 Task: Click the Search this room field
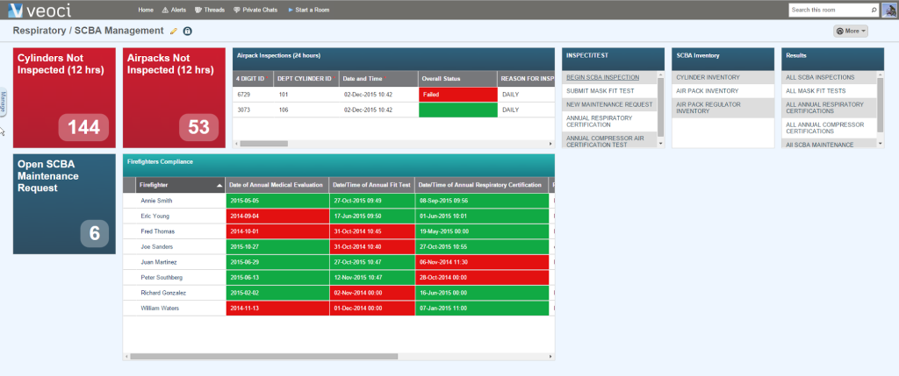coord(830,10)
